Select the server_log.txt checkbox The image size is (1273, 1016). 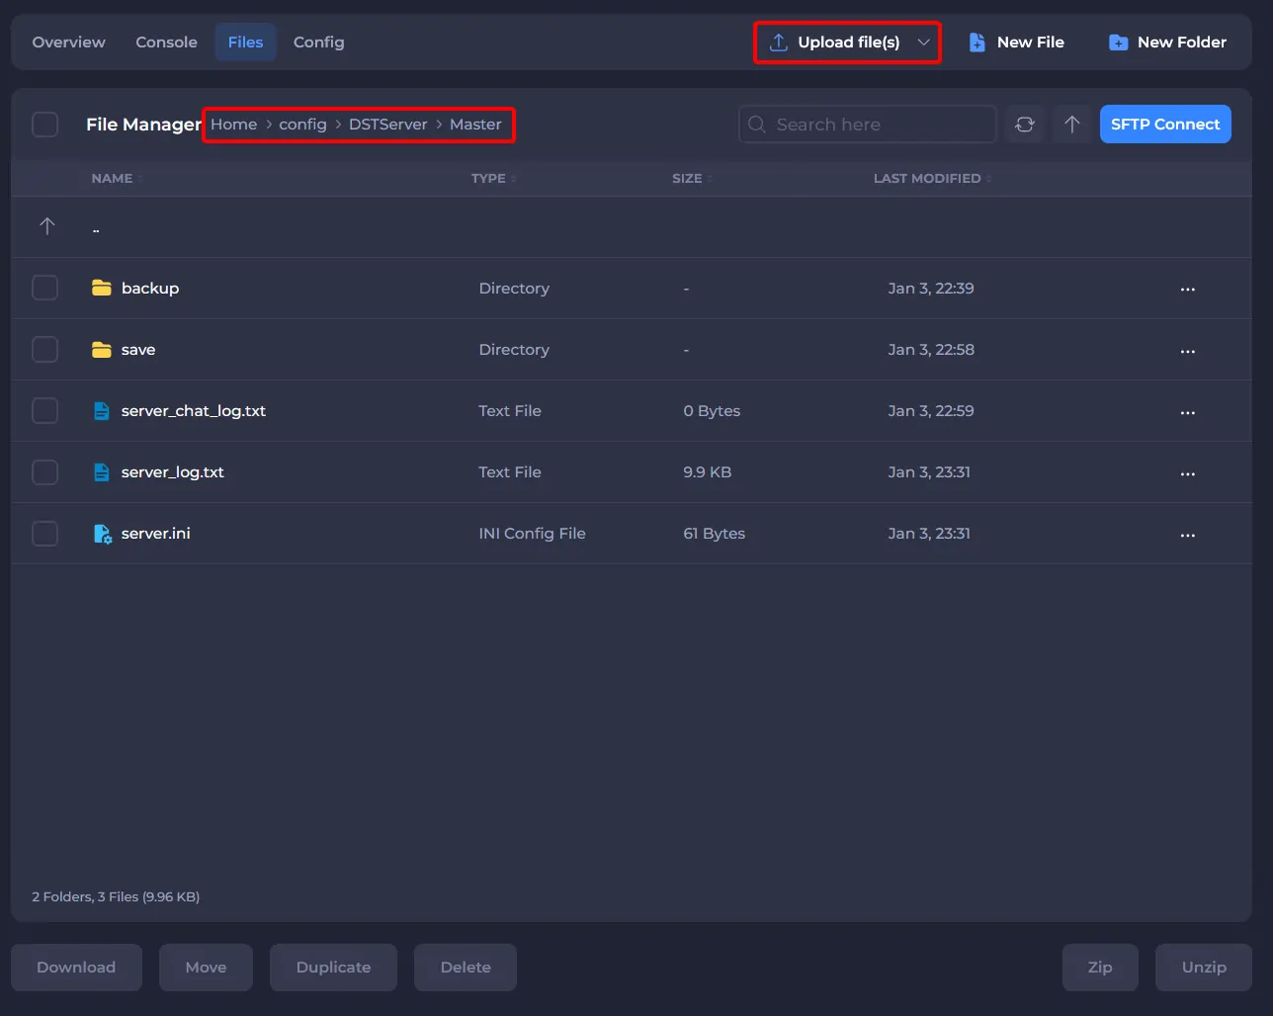pyautogui.click(x=45, y=471)
